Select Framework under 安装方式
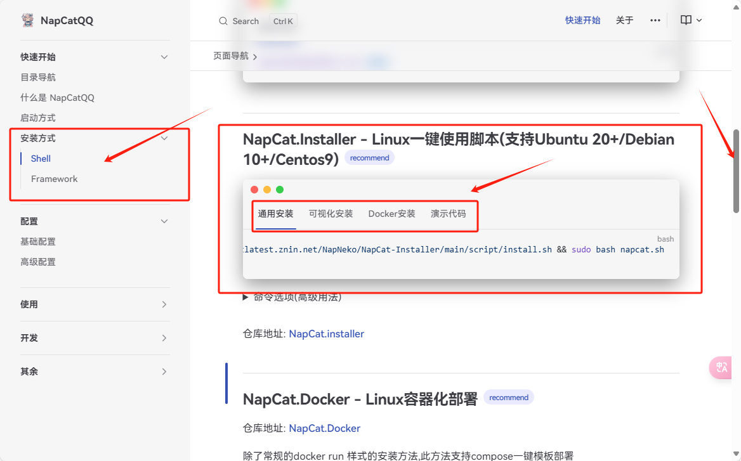The width and height of the screenshot is (741, 461). click(x=55, y=179)
